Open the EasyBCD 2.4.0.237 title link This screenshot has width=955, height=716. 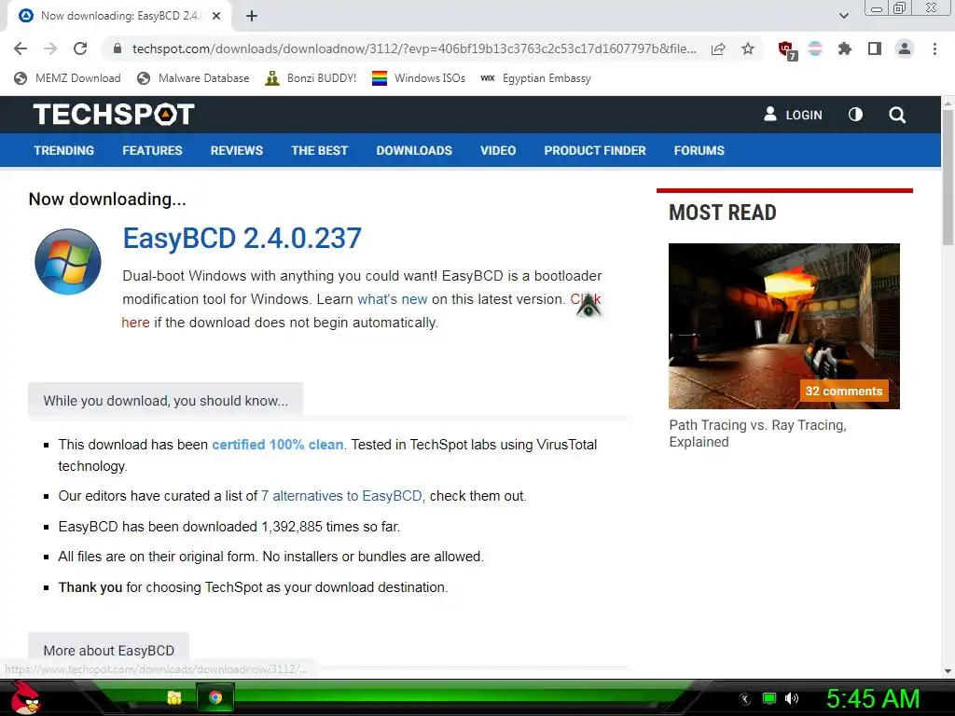coord(242,238)
